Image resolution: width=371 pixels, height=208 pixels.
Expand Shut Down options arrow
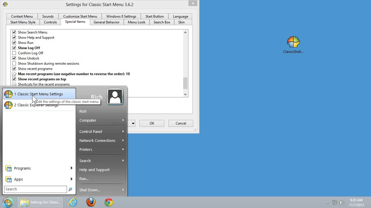(x=123, y=190)
